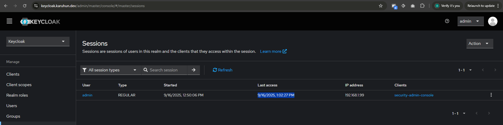
Task: Open the kebab menu for admin session
Action: (491, 95)
